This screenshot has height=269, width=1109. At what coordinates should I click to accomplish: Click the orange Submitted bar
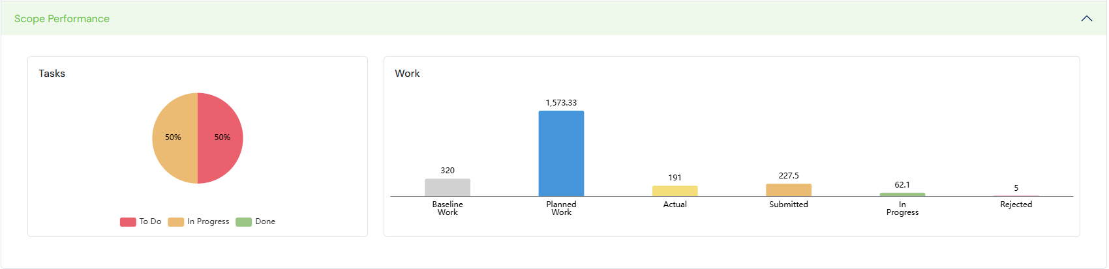(789, 190)
